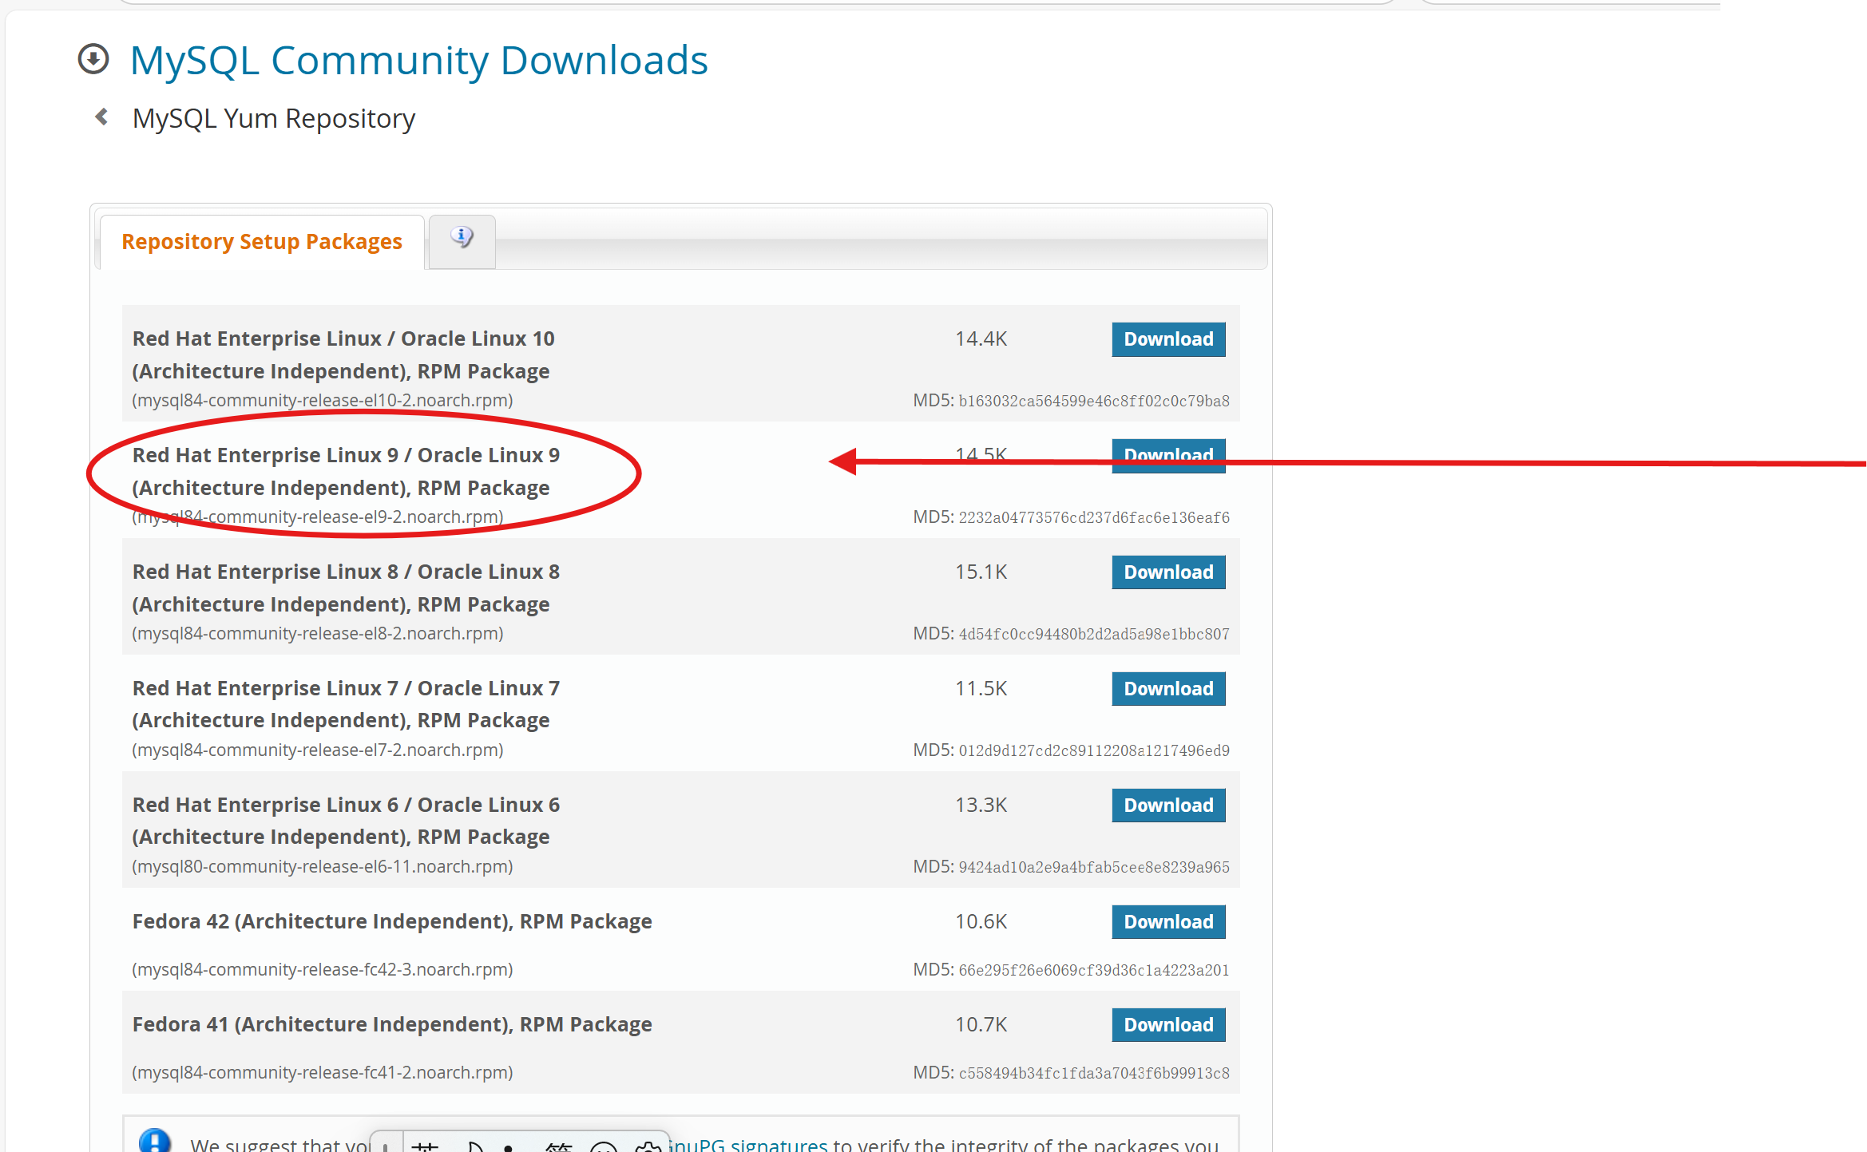Open the MySQL Community Downloads heading link
Image resolution: width=1867 pixels, height=1152 pixels.
[x=418, y=60]
